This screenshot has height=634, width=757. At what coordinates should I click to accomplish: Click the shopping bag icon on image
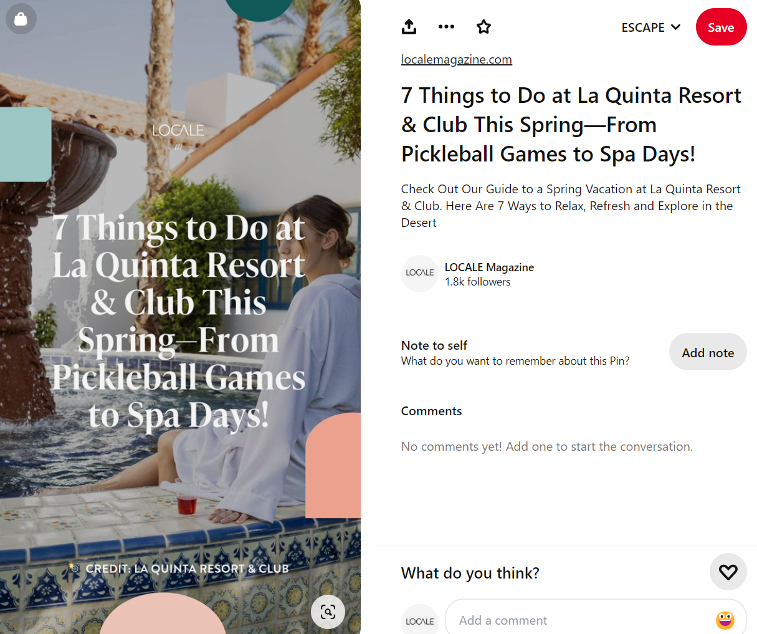point(21,19)
